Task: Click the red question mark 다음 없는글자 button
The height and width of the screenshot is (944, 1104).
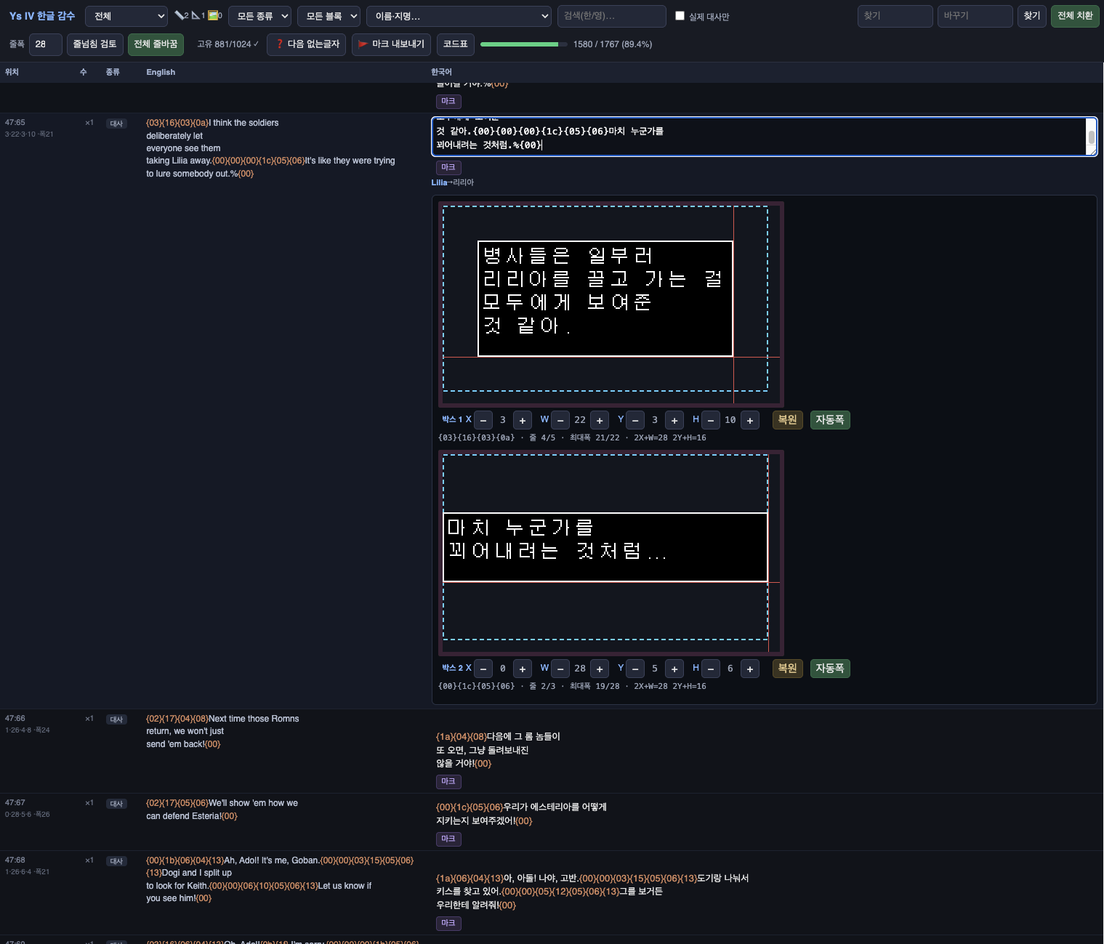Action: click(x=306, y=44)
